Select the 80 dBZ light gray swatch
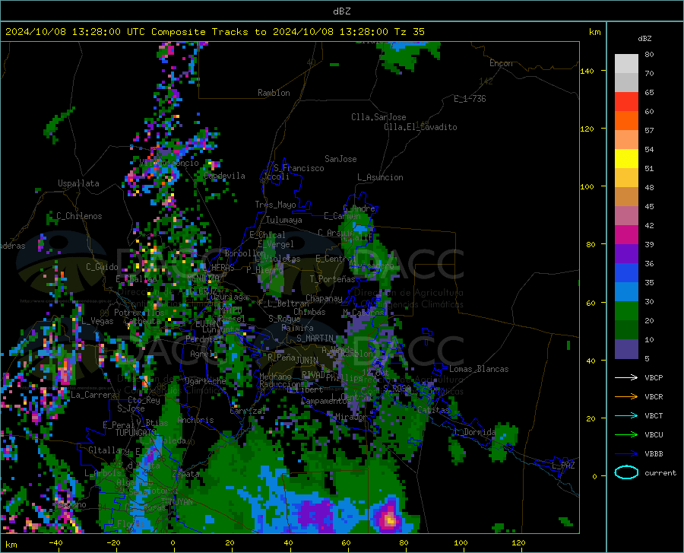The width and height of the screenshot is (684, 553). [x=626, y=64]
